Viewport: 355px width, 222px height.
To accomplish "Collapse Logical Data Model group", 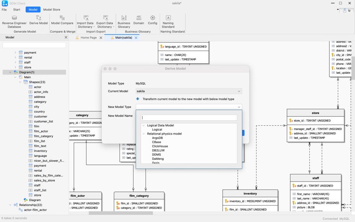I will point(143,125).
